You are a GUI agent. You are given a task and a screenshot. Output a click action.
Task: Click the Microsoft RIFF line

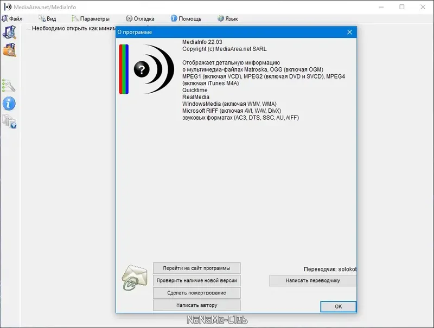(x=232, y=111)
